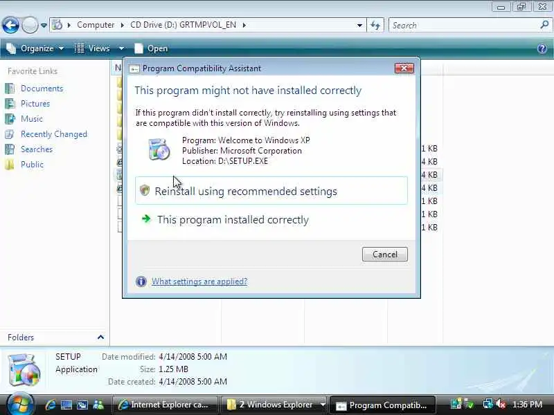Launch Internet Explorer from Quick Launch
Image resolution: width=554 pixels, height=415 pixels.
[51, 405]
